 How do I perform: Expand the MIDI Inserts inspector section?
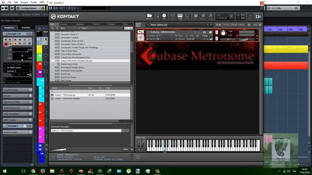18,120
